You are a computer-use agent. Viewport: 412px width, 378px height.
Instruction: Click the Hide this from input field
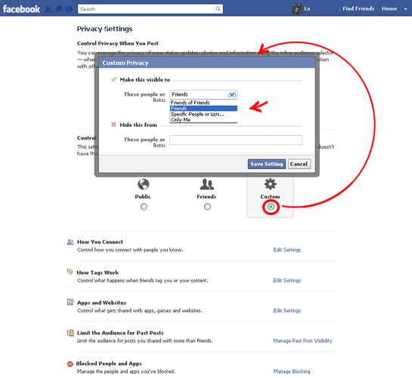236,140
